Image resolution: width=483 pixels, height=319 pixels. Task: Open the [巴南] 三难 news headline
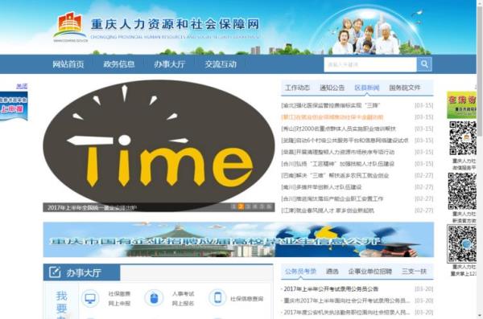tap(335, 176)
